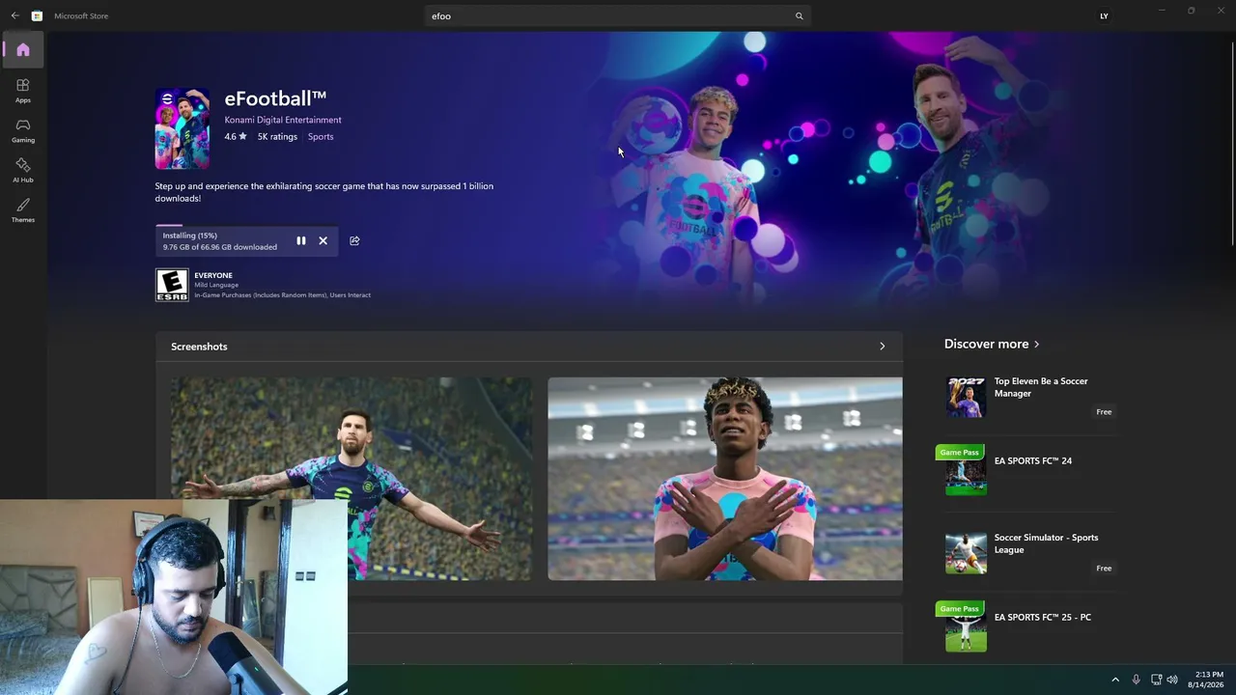The height and width of the screenshot is (695, 1236).
Task: Click the Soccer Simulator game thumbnail
Action: [x=966, y=553]
